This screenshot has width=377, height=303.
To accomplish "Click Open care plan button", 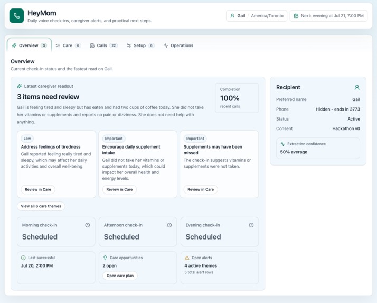I will tap(120, 276).
